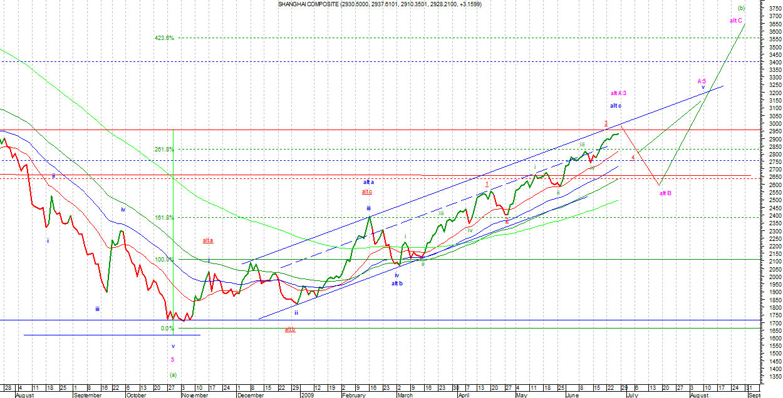Select the 2009 year marker on axis
783x398 pixels.
(307, 395)
